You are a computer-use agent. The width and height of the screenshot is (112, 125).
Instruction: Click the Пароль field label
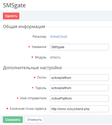click(x=41, y=88)
